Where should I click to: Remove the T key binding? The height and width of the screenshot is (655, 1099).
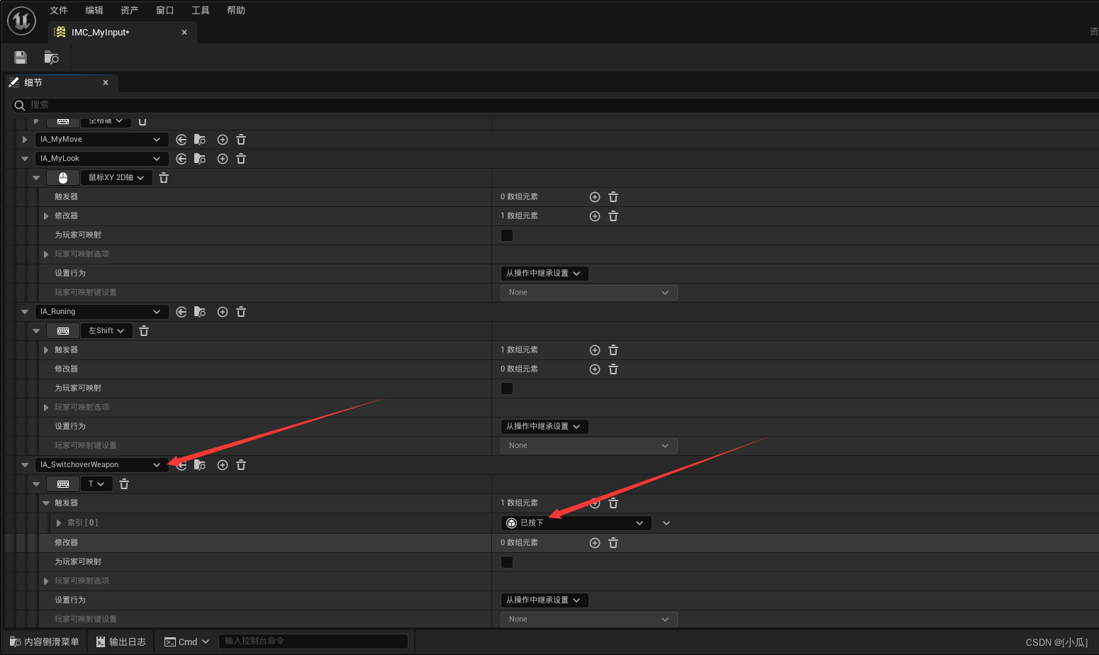pyautogui.click(x=124, y=484)
